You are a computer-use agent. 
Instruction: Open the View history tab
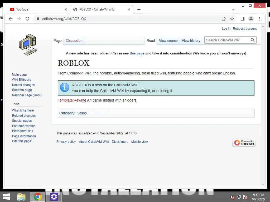click(x=191, y=41)
